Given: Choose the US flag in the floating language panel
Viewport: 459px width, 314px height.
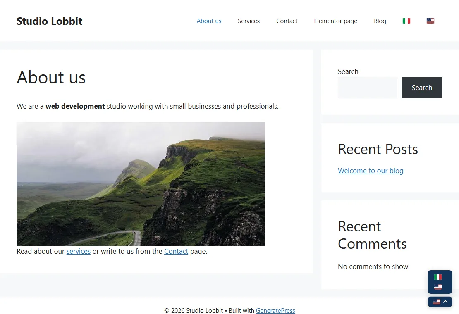Looking at the screenshot, I should (438, 287).
